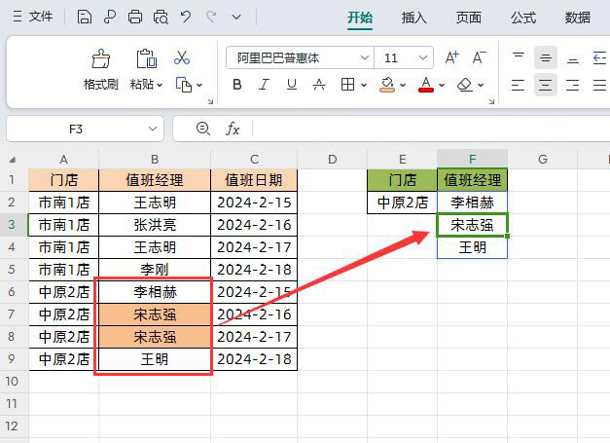Select cell containing 李刚
Viewport: 610px width, 443px height.
(x=155, y=270)
